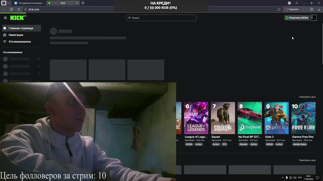
Task: Focus the Поиск search field
Action: (x=161, y=18)
